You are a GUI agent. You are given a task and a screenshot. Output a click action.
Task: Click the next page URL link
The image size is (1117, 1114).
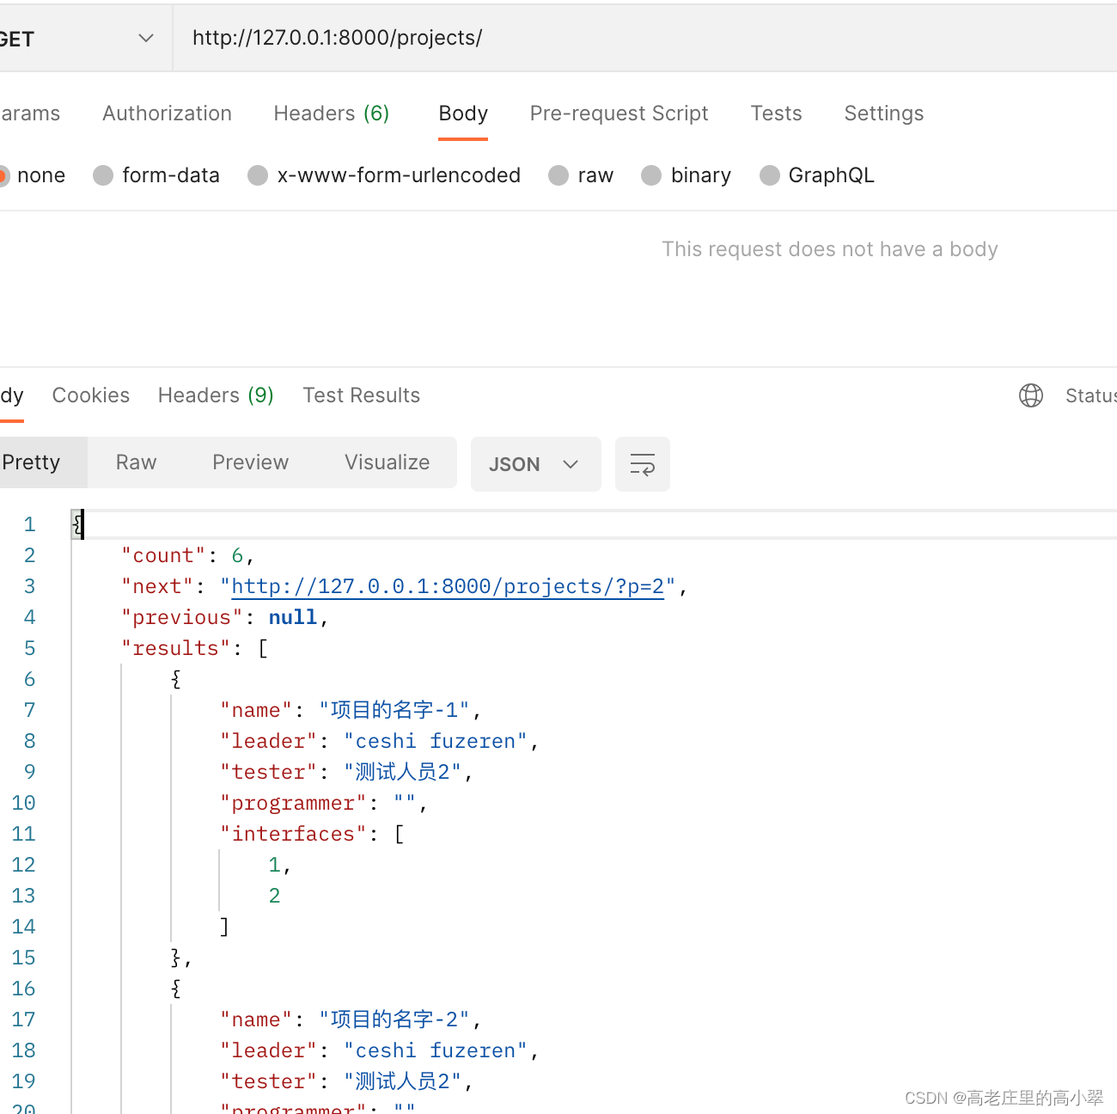click(x=447, y=586)
